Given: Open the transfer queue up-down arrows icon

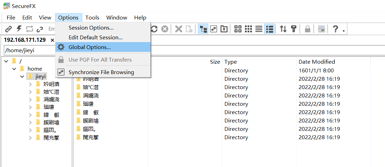Looking at the screenshot, I should (x=283, y=29).
